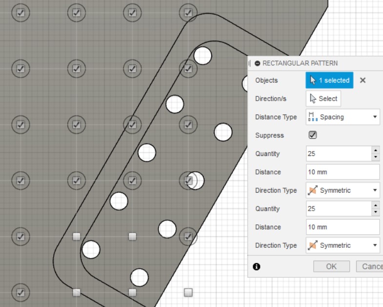Collapse the Rectangular Pattern dialog header icon
Viewport: 383px width, 307px height.
coord(257,63)
